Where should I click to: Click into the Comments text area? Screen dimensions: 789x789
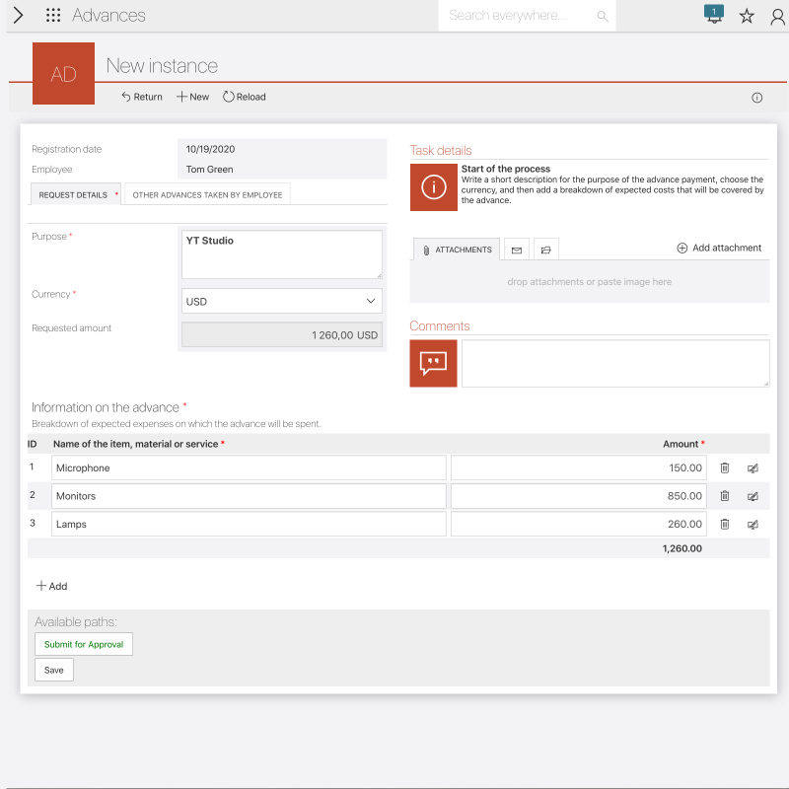(614, 363)
